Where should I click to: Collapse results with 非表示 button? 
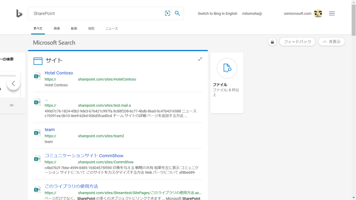(331, 42)
